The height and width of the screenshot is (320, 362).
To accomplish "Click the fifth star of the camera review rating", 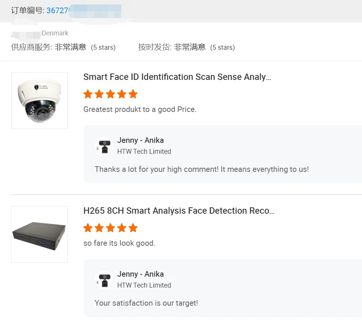I will pos(133,94).
